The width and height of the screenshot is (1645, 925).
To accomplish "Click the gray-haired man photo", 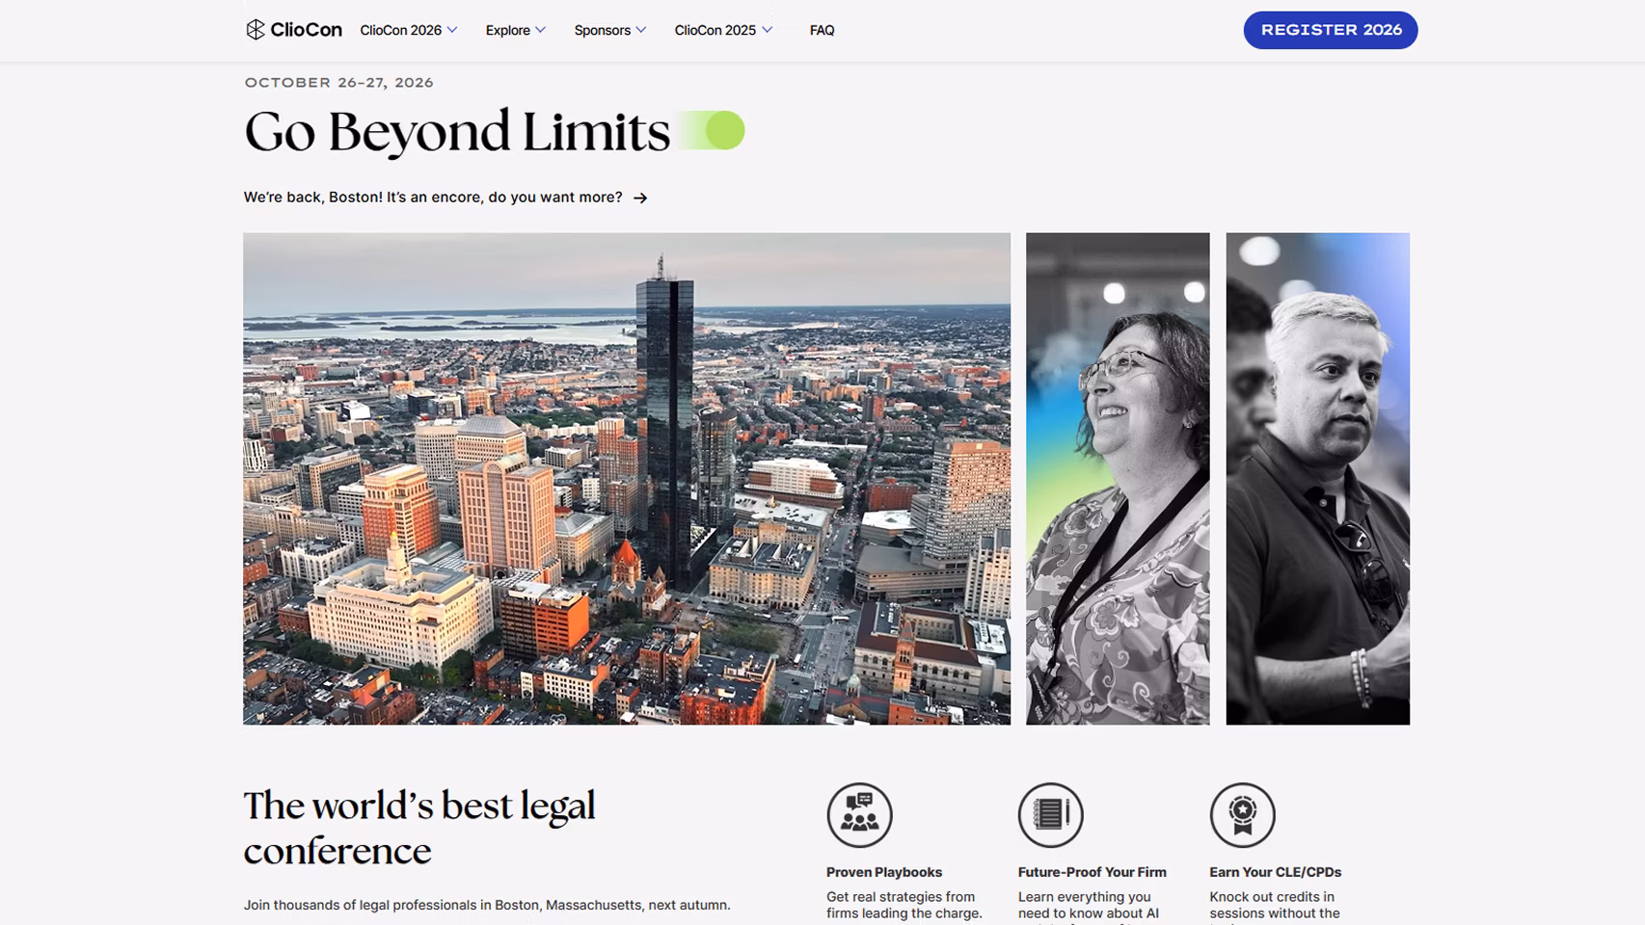I will tap(1318, 479).
